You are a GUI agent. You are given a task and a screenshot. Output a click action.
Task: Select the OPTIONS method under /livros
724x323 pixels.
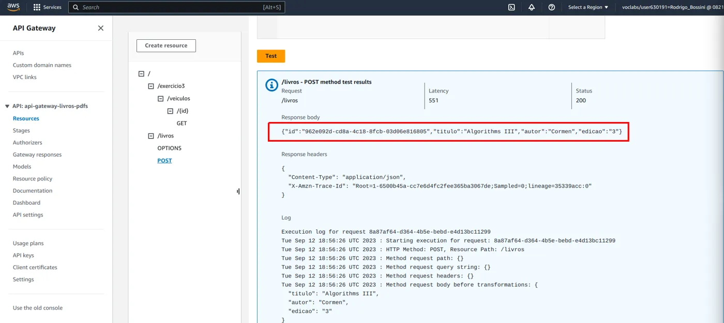[x=169, y=148]
